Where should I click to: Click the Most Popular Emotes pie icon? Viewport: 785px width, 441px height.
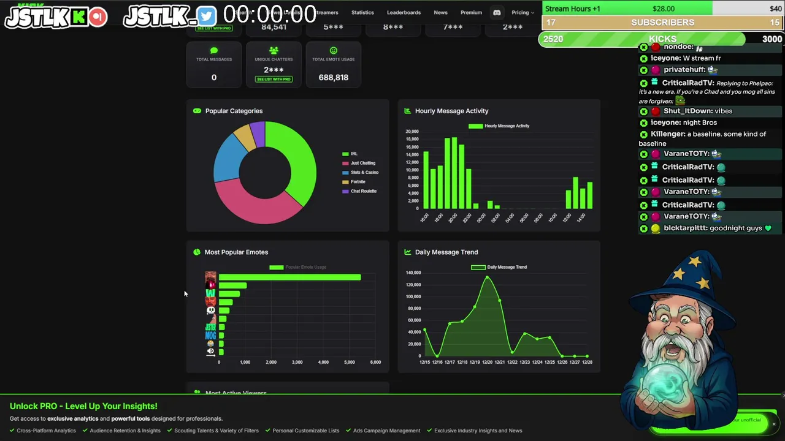(x=197, y=252)
